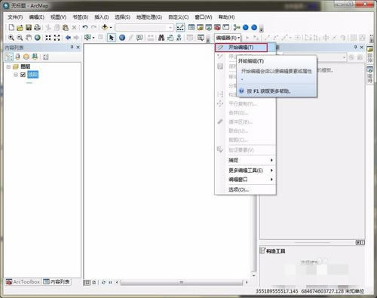Open the 视图(V) menu
377x298 pixels.
click(58, 17)
